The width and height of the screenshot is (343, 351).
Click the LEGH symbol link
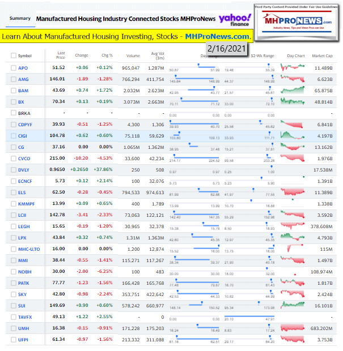click(x=24, y=226)
